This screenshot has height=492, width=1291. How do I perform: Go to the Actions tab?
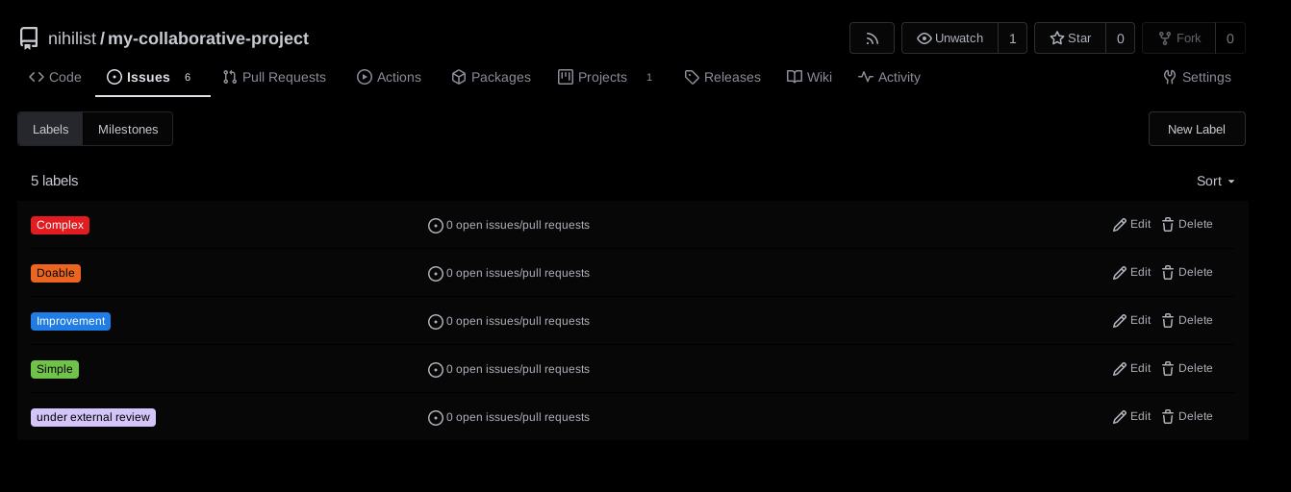point(389,77)
